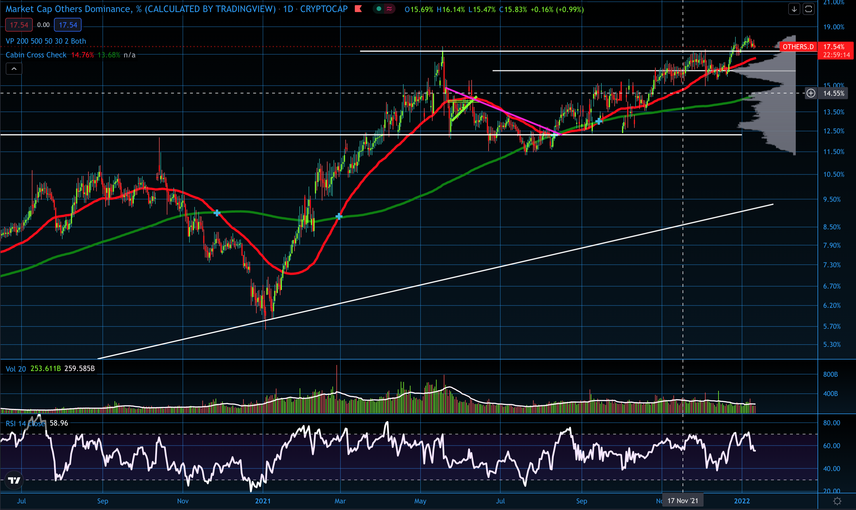Click the 17.54% countdown price tag
856x510 pixels.
point(836,51)
